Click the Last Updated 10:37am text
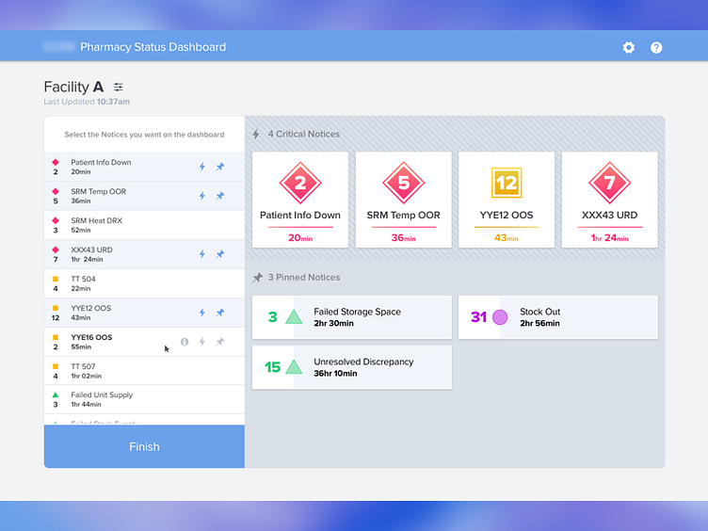Viewport: 708px width, 531px height. [x=87, y=102]
